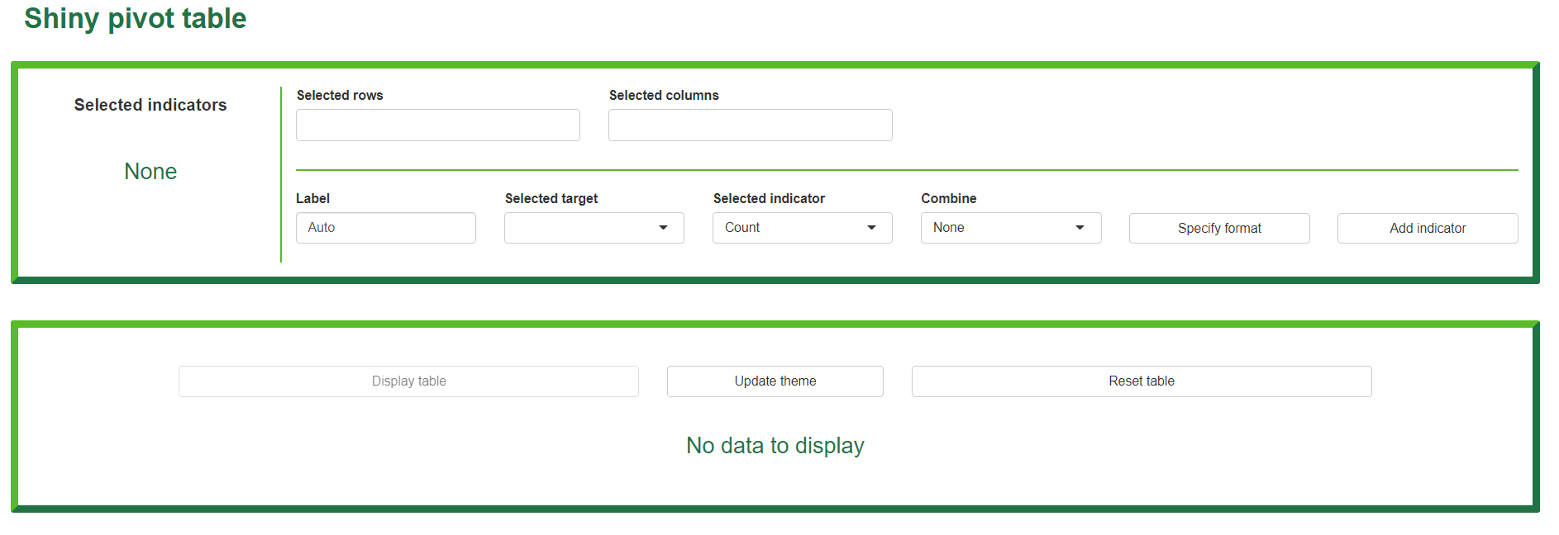The width and height of the screenshot is (1559, 535).
Task: Click the Selected rows label text
Action: [x=340, y=96]
